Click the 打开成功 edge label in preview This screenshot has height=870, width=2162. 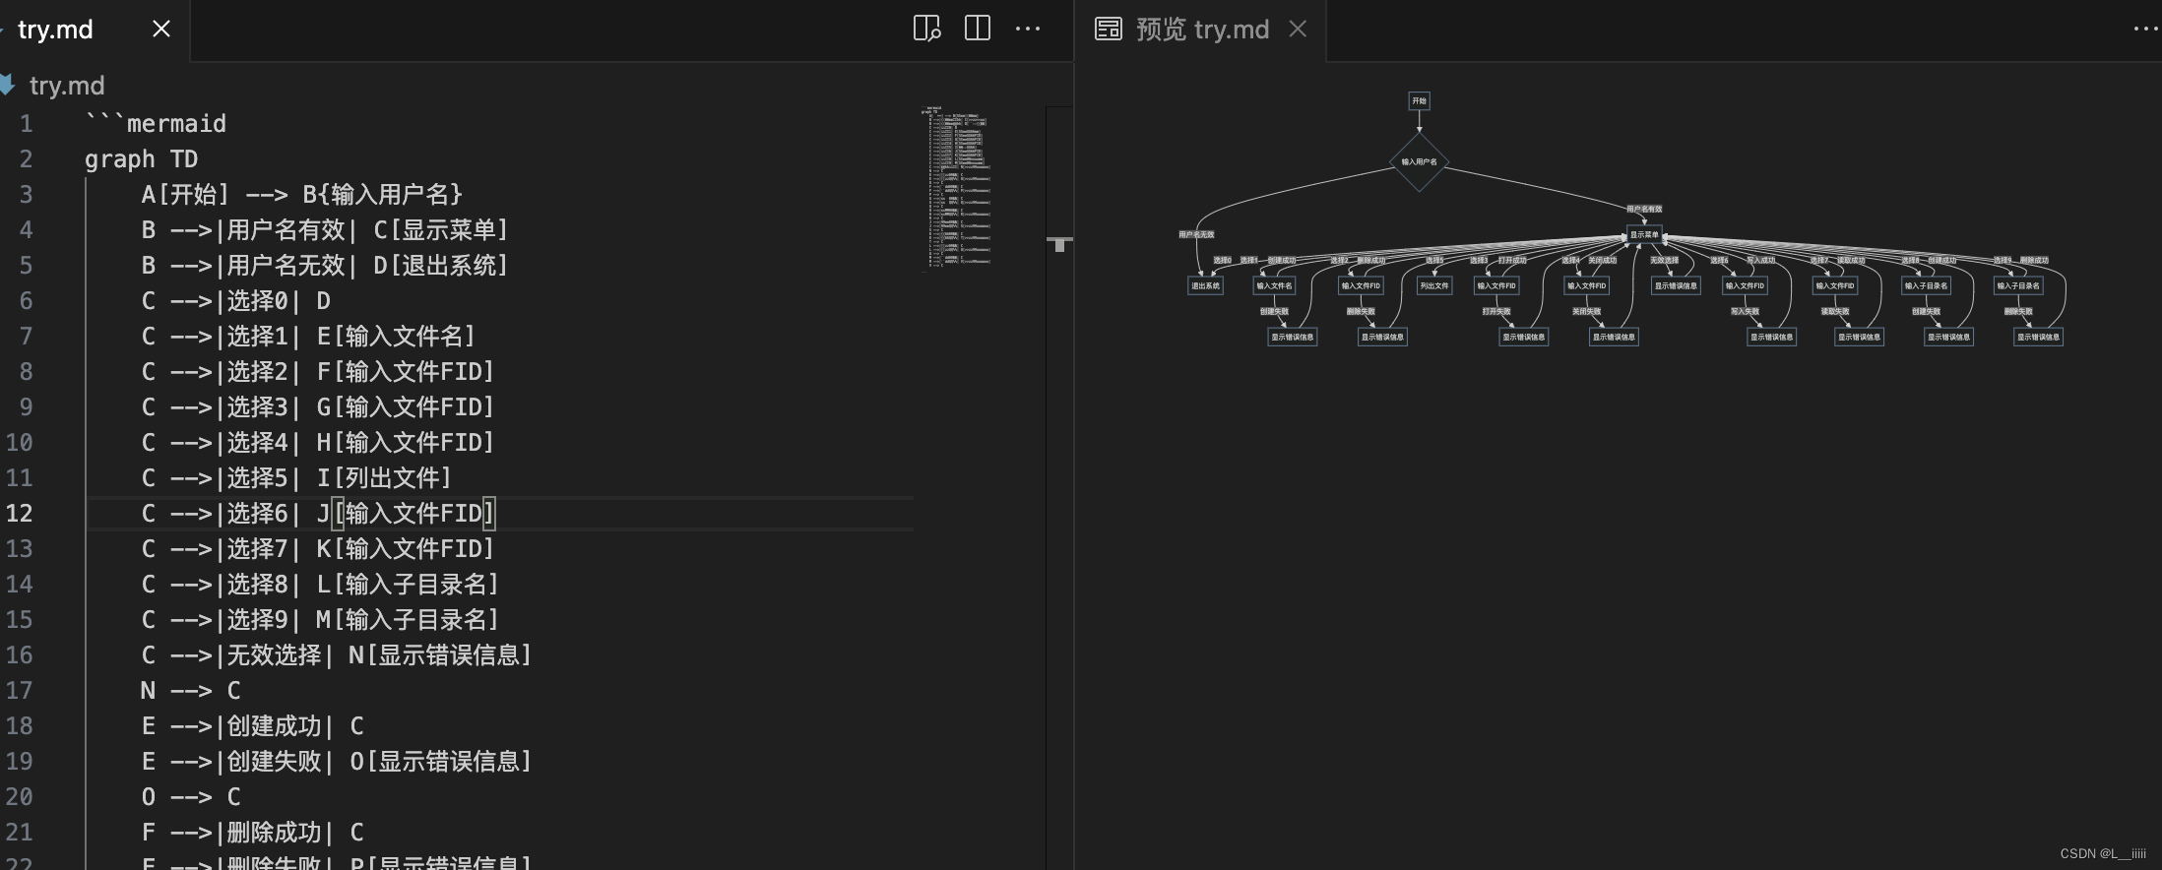(x=1511, y=260)
